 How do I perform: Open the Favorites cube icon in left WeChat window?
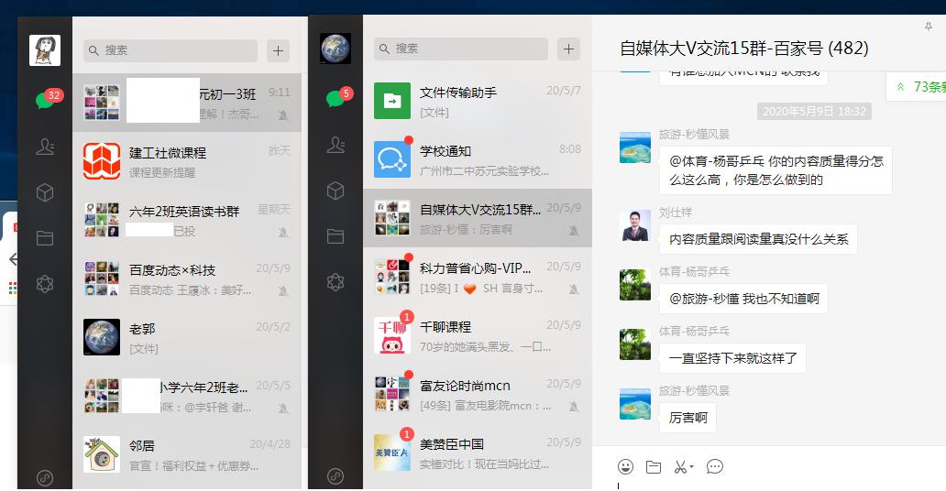[45, 192]
